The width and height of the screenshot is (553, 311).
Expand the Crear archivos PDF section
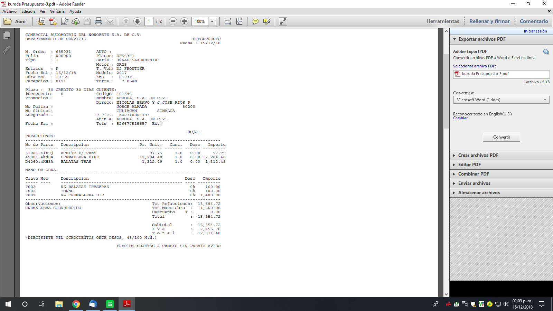(x=478, y=155)
